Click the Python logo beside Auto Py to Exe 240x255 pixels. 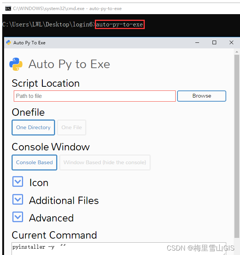pos(16,64)
